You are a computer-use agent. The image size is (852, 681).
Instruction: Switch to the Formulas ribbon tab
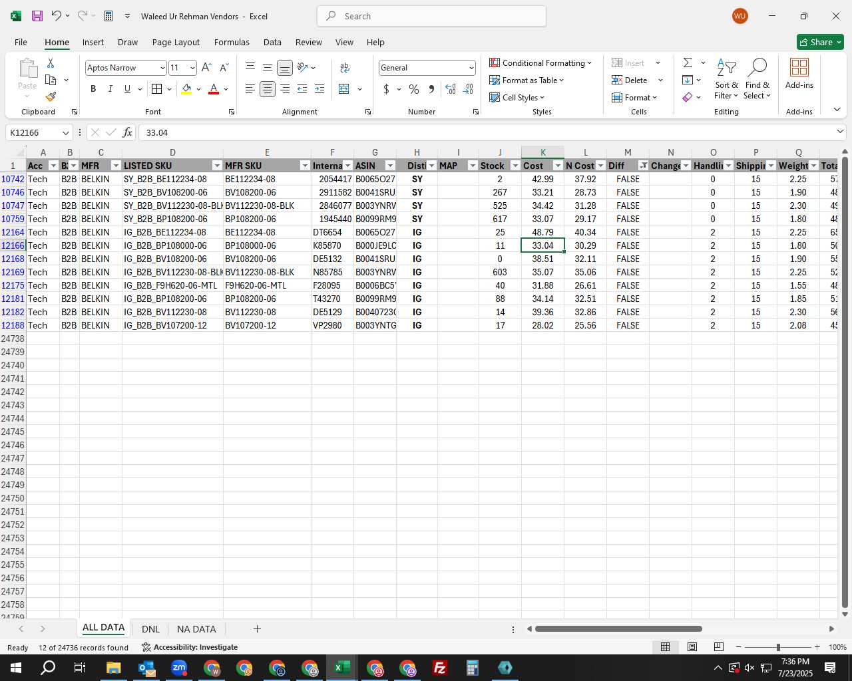(x=232, y=42)
